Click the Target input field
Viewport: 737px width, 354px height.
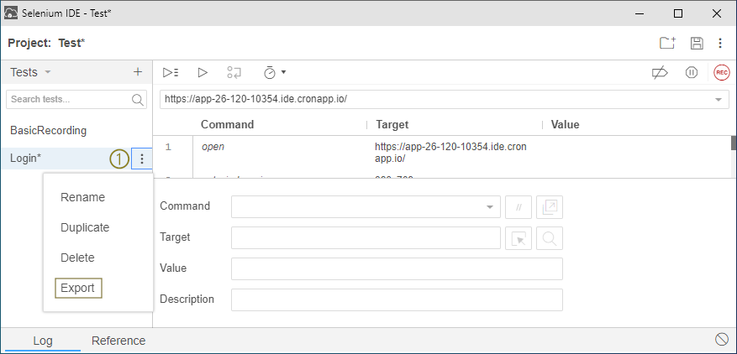(366, 238)
